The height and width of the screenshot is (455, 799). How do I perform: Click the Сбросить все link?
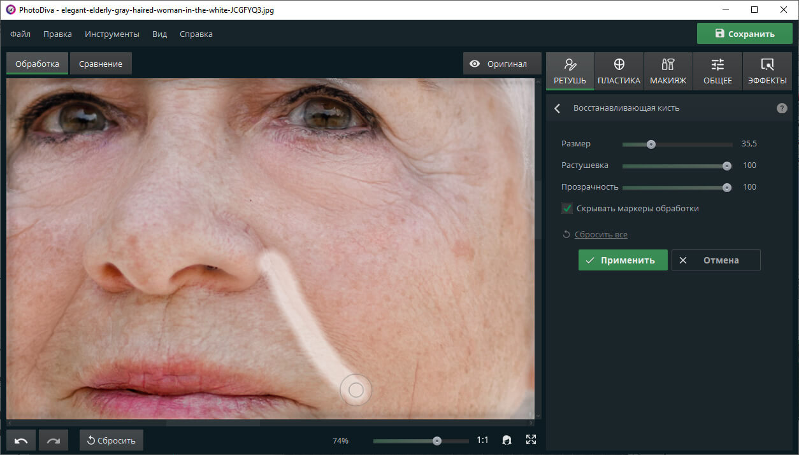pyautogui.click(x=601, y=234)
